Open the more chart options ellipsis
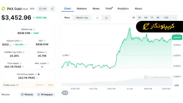 point(174,17)
